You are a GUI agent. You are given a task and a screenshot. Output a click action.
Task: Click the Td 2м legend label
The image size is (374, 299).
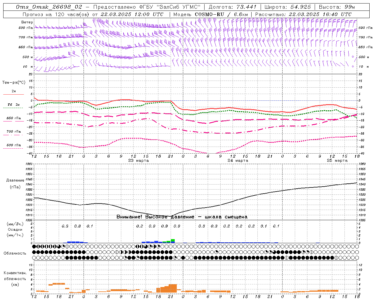[x=13, y=105]
